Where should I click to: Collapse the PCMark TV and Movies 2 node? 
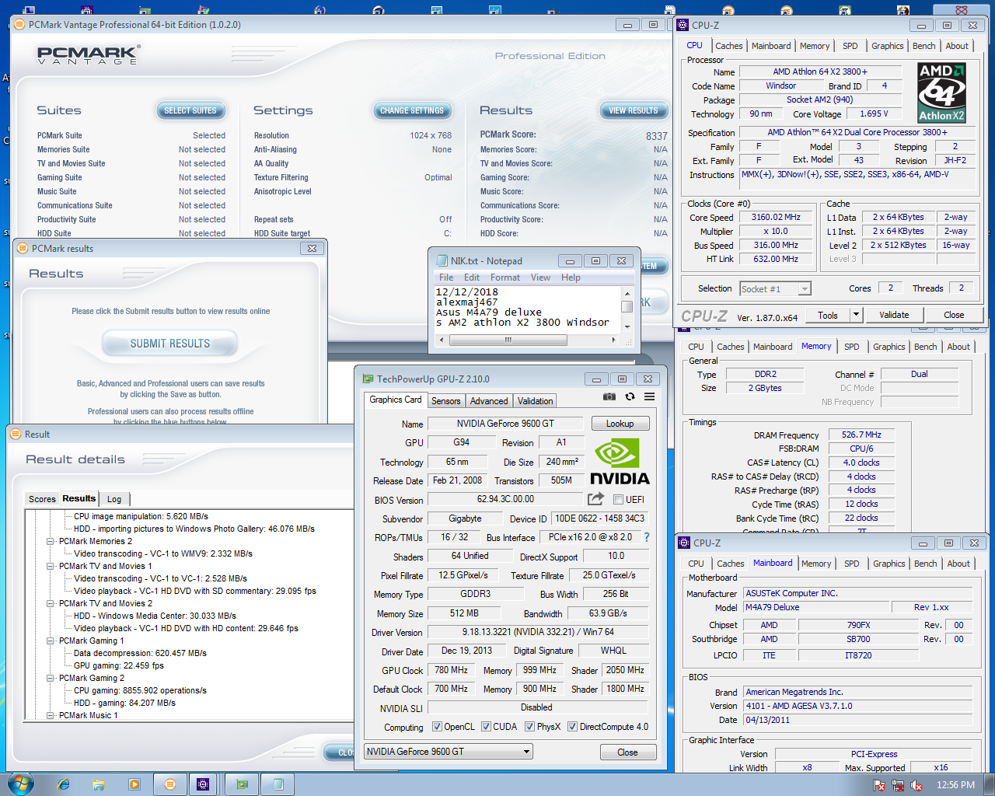51,603
